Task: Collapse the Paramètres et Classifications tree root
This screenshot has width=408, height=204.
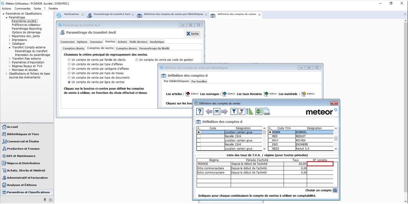Action: point(4,14)
